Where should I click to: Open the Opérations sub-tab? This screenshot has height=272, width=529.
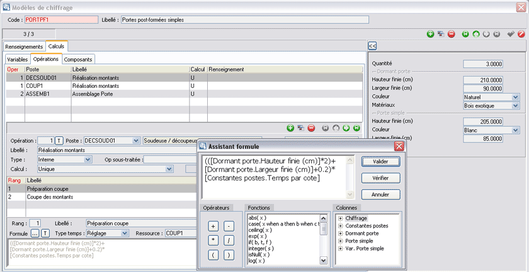click(x=46, y=58)
